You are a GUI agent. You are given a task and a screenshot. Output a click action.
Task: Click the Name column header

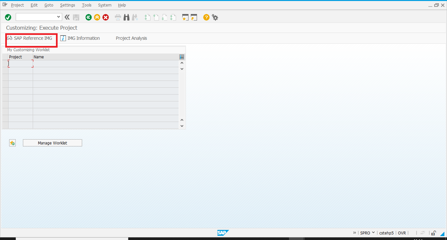click(106, 57)
